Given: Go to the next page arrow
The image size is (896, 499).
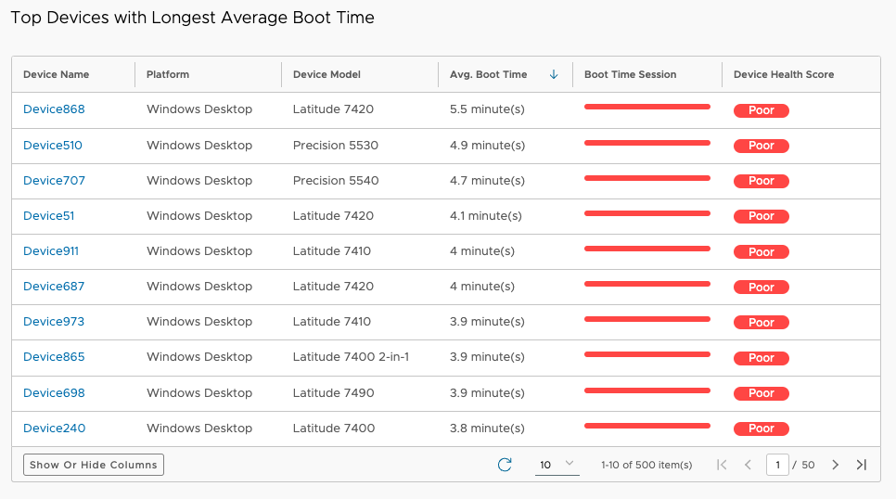Looking at the screenshot, I should pos(835,465).
